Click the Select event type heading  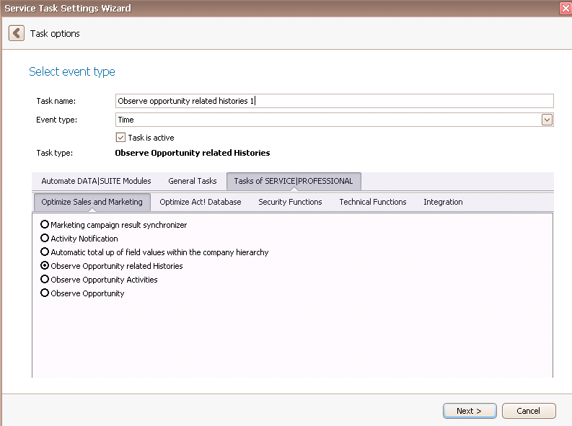[72, 71]
